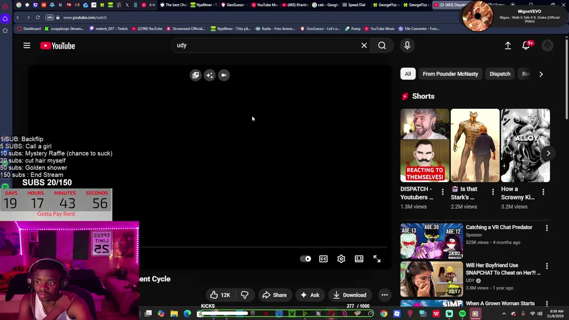Switch to the GeoGuessr browser tab
569x320 pixels.
coord(234,5)
